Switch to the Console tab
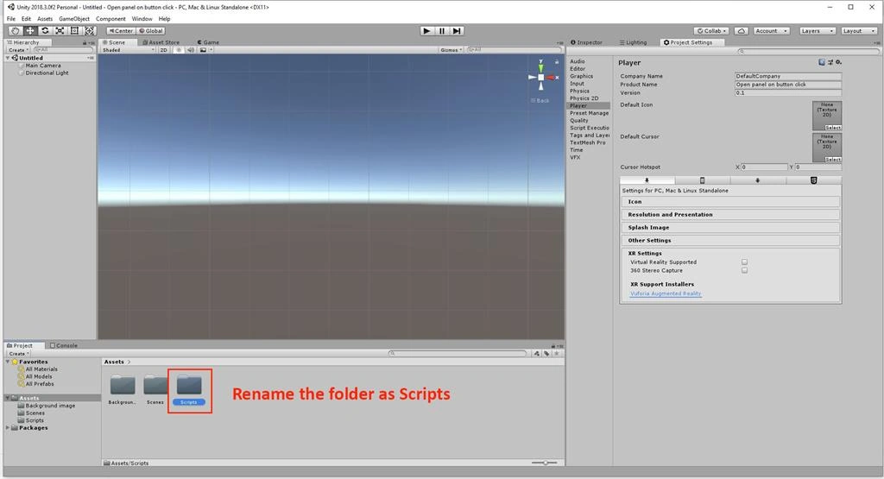 pyautogui.click(x=64, y=345)
